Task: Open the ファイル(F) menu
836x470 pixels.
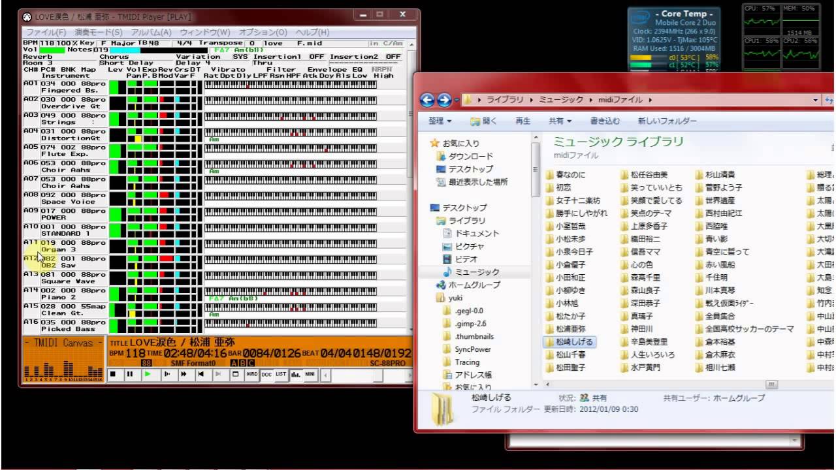Action: pyautogui.click(x=46, y=32)
